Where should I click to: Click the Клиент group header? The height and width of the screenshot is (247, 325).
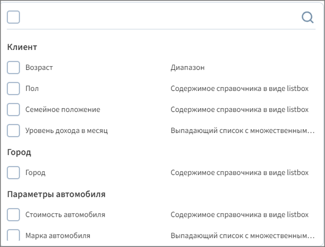point(22,47)
